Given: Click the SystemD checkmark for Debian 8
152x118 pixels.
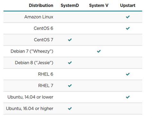Looking at the screenshot, I should 70,63.
